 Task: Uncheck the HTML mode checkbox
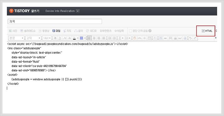[203, 31]
